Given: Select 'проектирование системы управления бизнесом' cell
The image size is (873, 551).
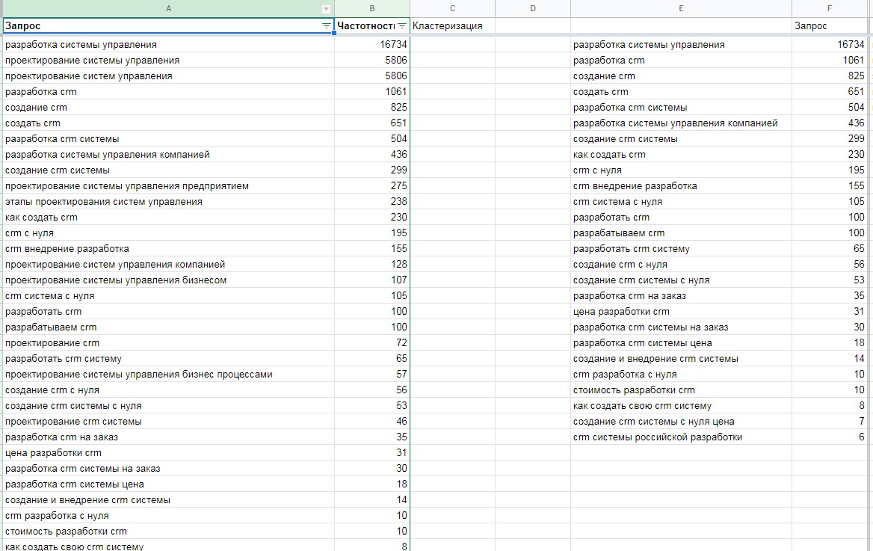Looking at the screenshot, I should pyautogui.click(x=169, y=280).
